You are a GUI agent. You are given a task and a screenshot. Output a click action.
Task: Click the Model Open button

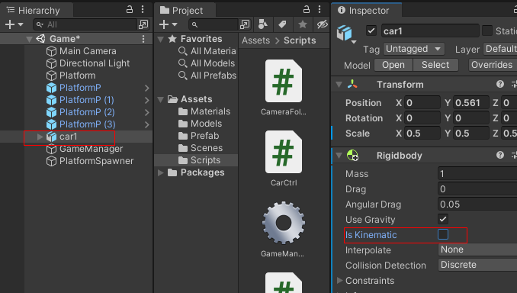point(393,65)
